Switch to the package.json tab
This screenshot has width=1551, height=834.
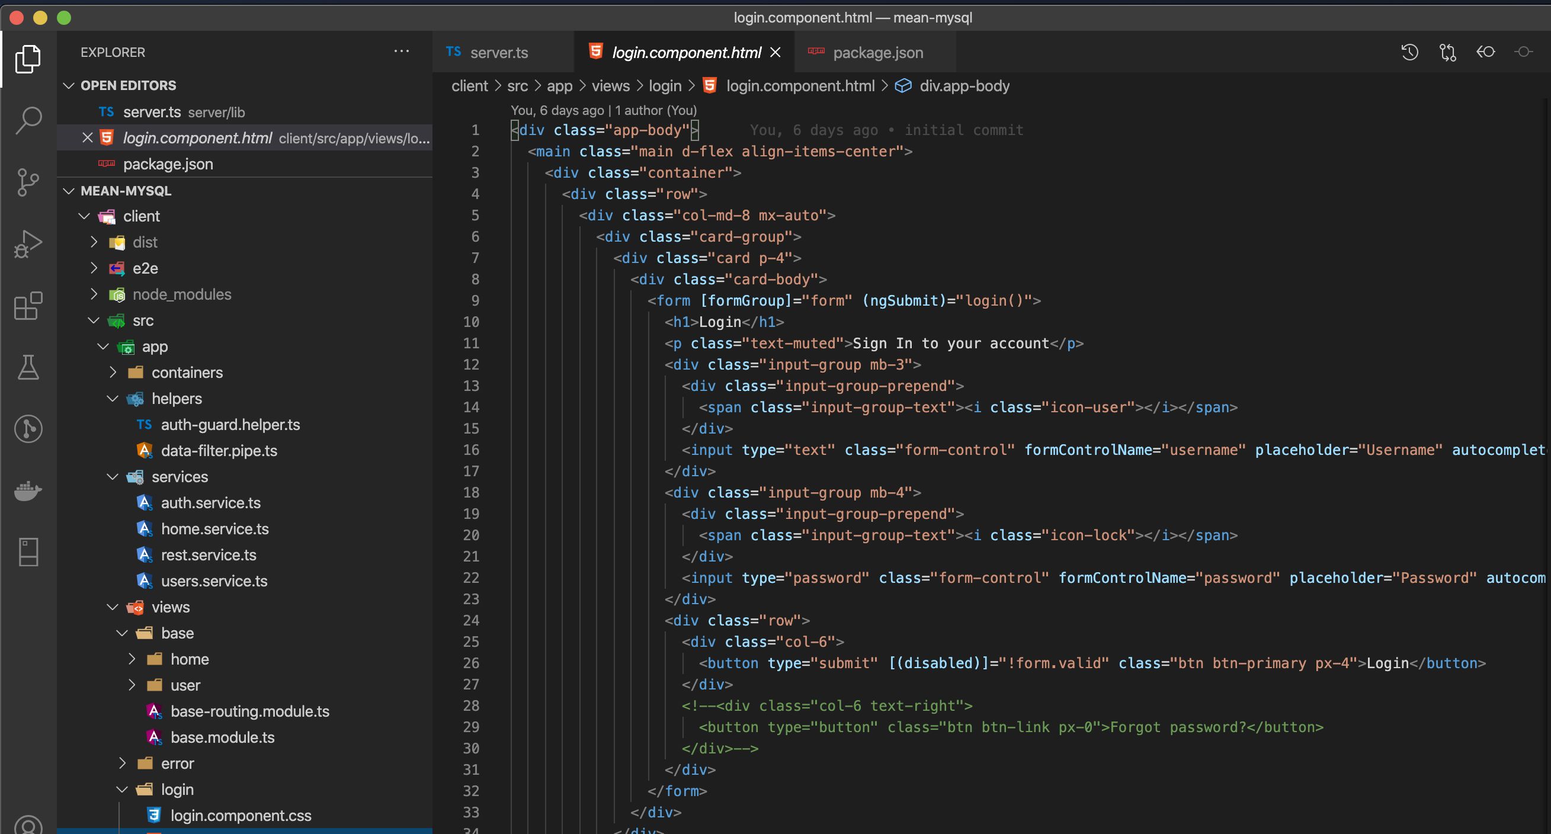[x=877, y=53]
